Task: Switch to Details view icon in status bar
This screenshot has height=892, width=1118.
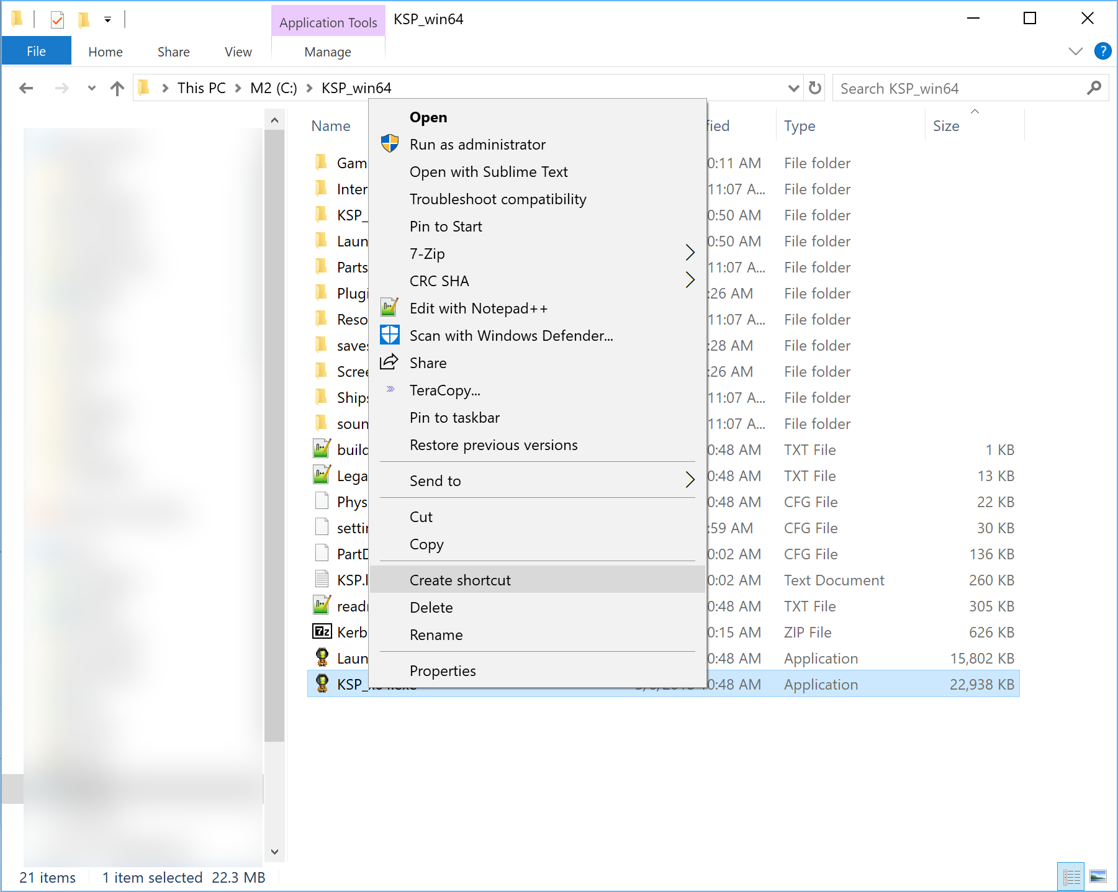Action: 1071,876
